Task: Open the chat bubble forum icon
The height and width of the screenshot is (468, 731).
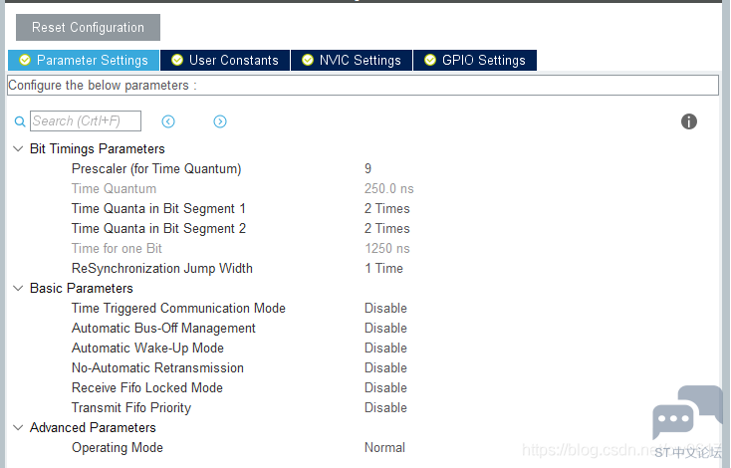Action: click(x=687, y=412)
